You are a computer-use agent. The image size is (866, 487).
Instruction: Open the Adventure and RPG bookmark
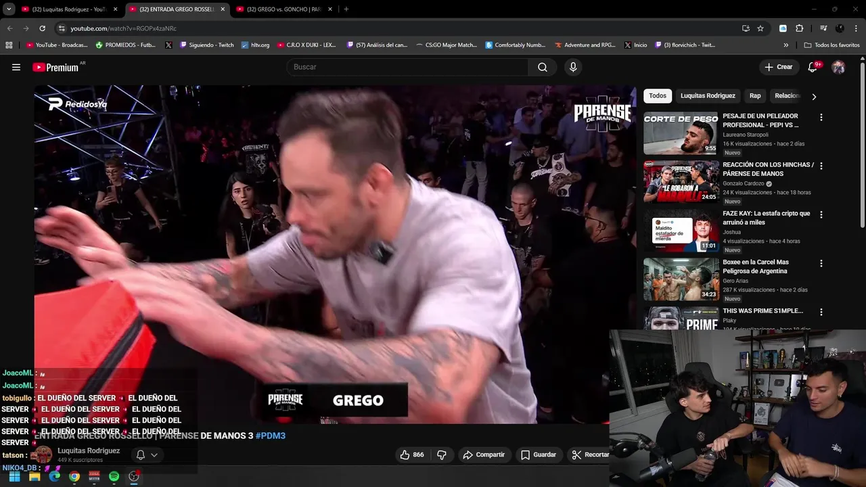pos(585,45)
